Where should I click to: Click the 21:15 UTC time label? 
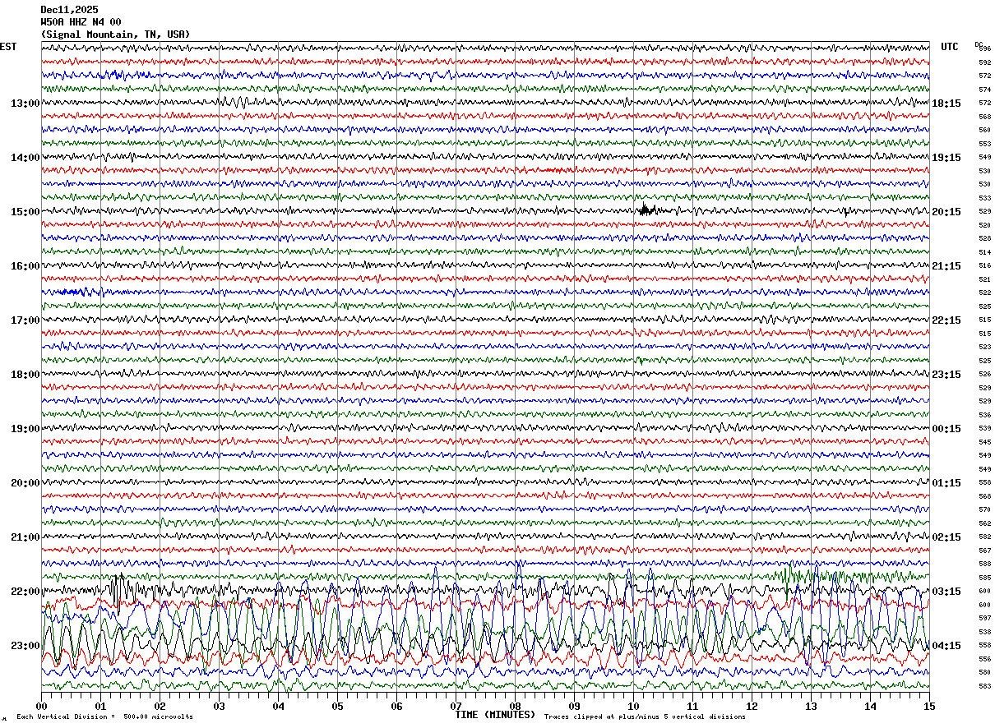[946, 266]
